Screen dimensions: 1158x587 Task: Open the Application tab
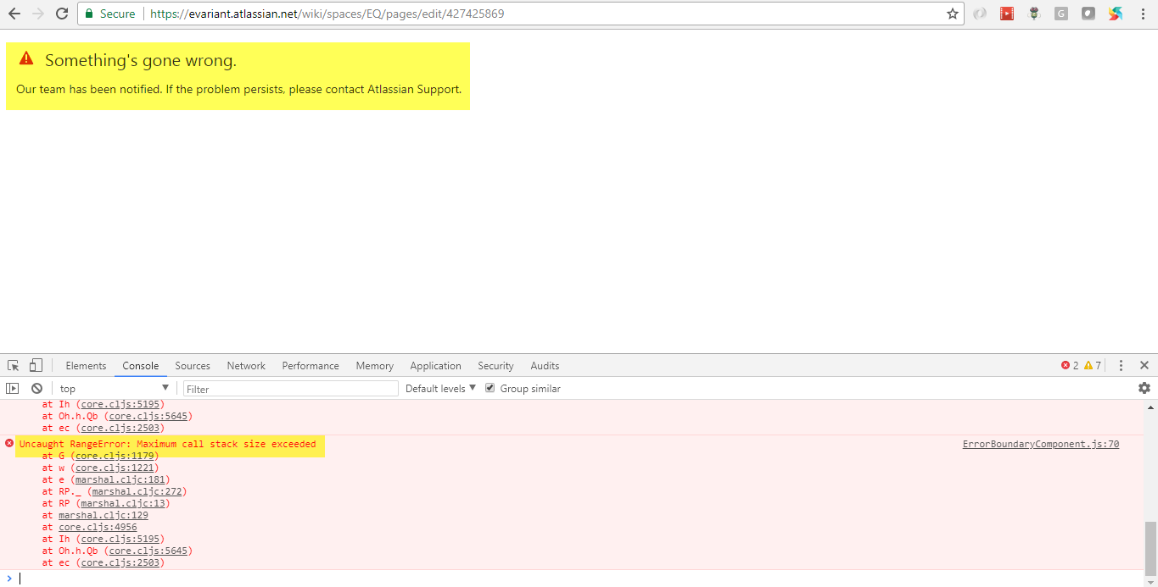pyautogui.click(x=435, y=366)
